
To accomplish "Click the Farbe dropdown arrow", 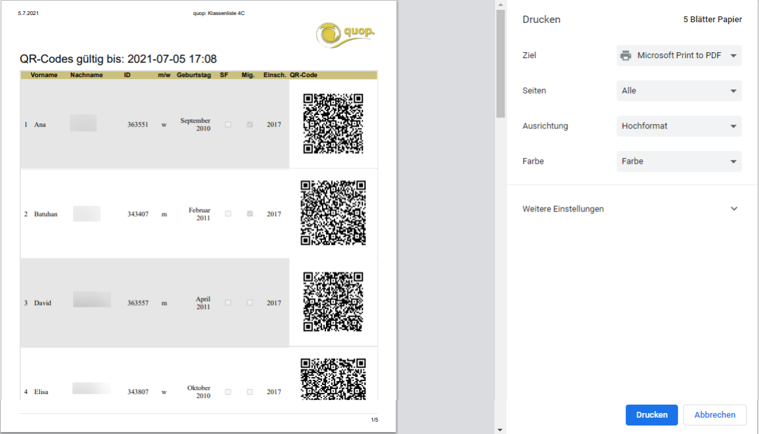I will coord(732,161).
